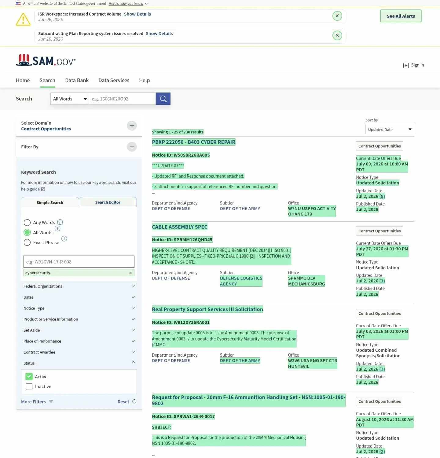This screenshot has height=458, width=440.
Task: Click the top search input field
Action: 122,99
